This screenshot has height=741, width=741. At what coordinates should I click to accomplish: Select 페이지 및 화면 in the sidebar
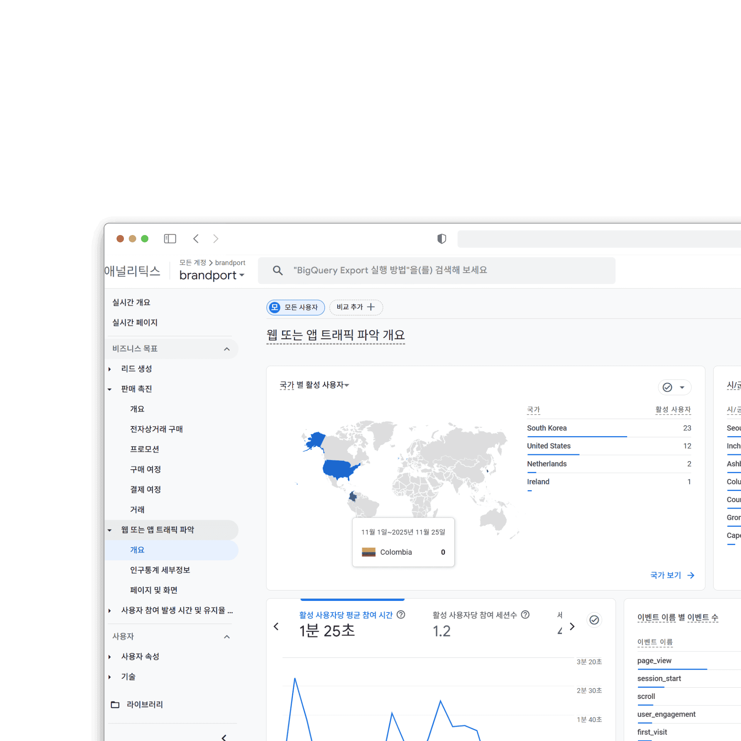coord(154,590)
